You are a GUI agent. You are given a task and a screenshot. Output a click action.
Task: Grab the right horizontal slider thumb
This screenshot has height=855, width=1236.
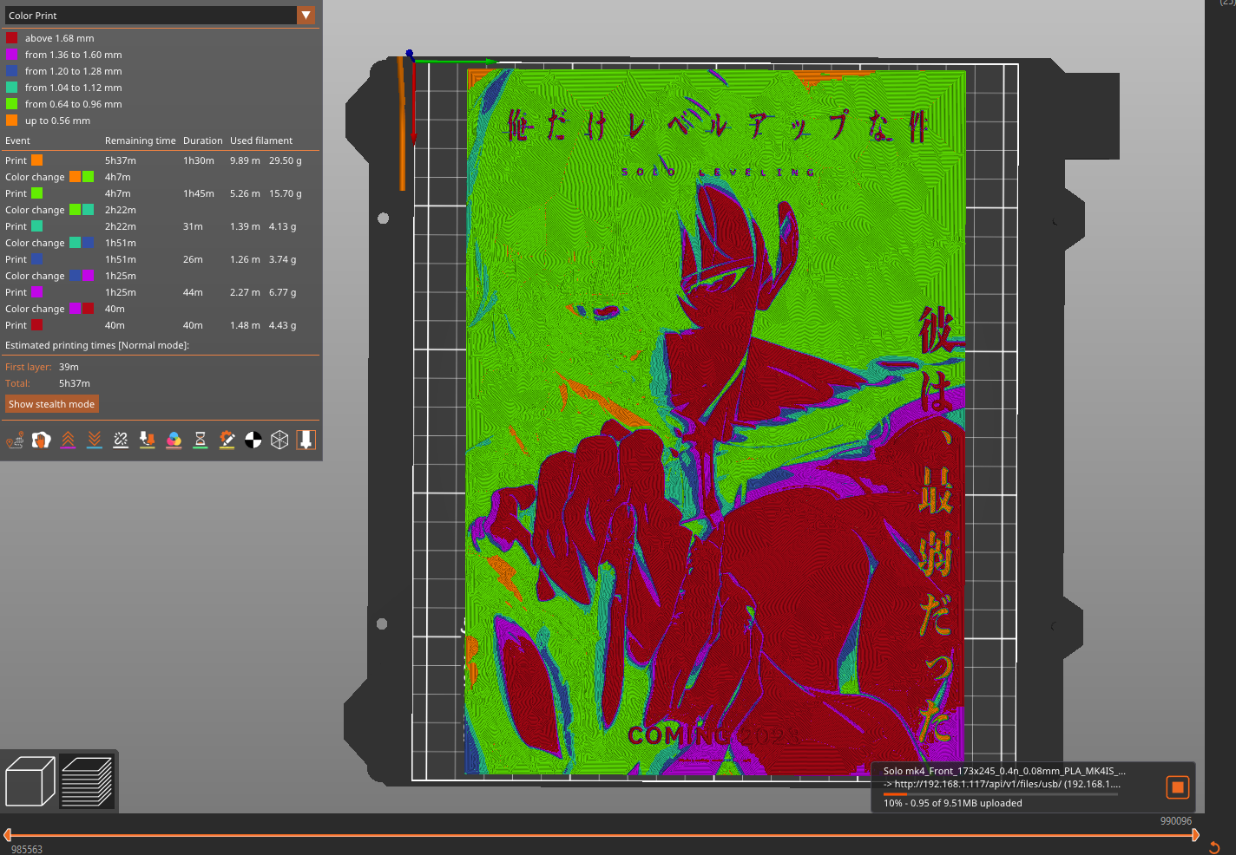1195,835
